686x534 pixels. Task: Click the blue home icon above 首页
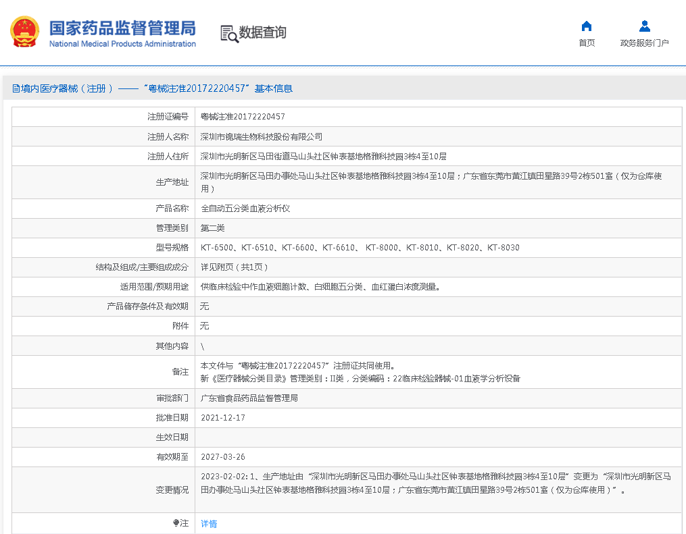(x=585, y=26)
